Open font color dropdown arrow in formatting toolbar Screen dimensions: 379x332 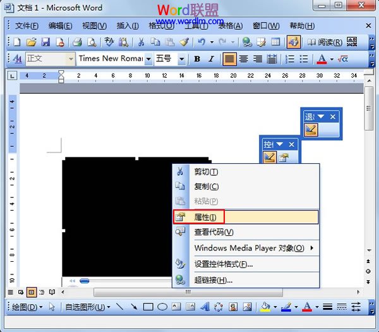(x=332, y=59)
